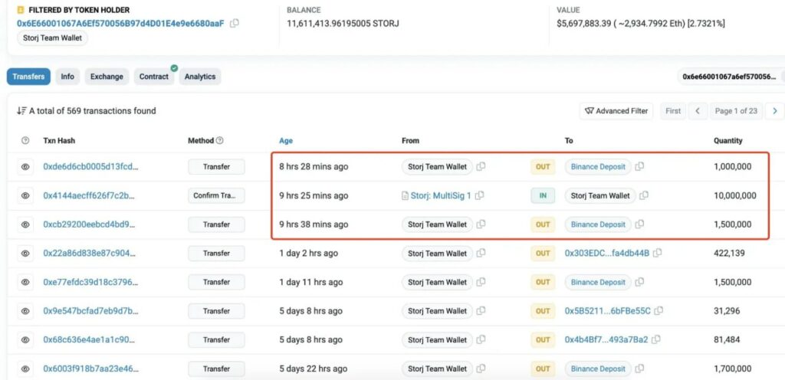This screenshot has width=785, height=380.
Task: Copy From address in 0x68c636e4ae1a1c90 row
Action: 481,340
